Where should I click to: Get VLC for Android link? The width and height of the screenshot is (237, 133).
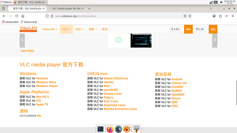tap(177, 79)
